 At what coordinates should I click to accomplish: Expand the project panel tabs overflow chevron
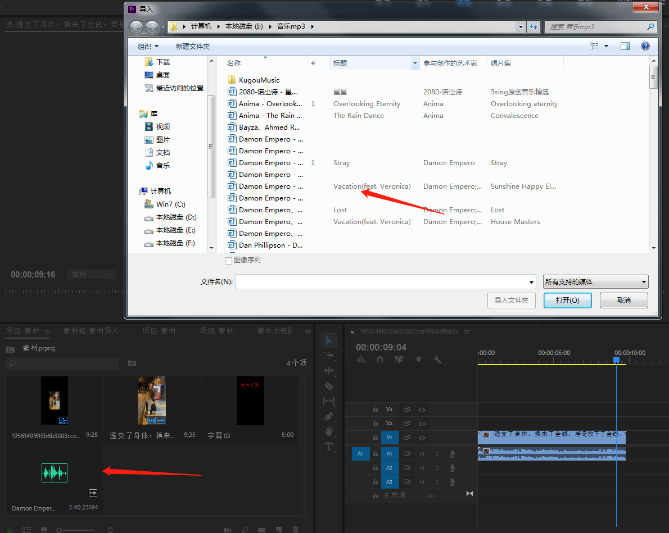click(308, 331)
